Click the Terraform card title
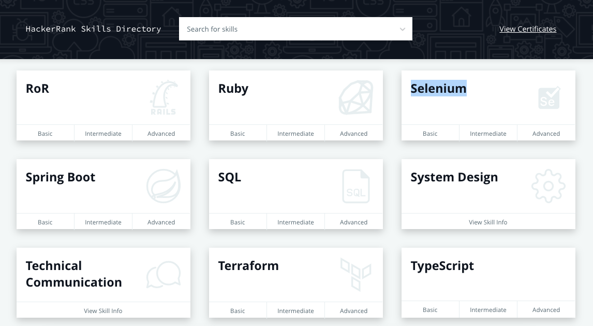Viewport: 593px width, 326px height. (248, 265)
